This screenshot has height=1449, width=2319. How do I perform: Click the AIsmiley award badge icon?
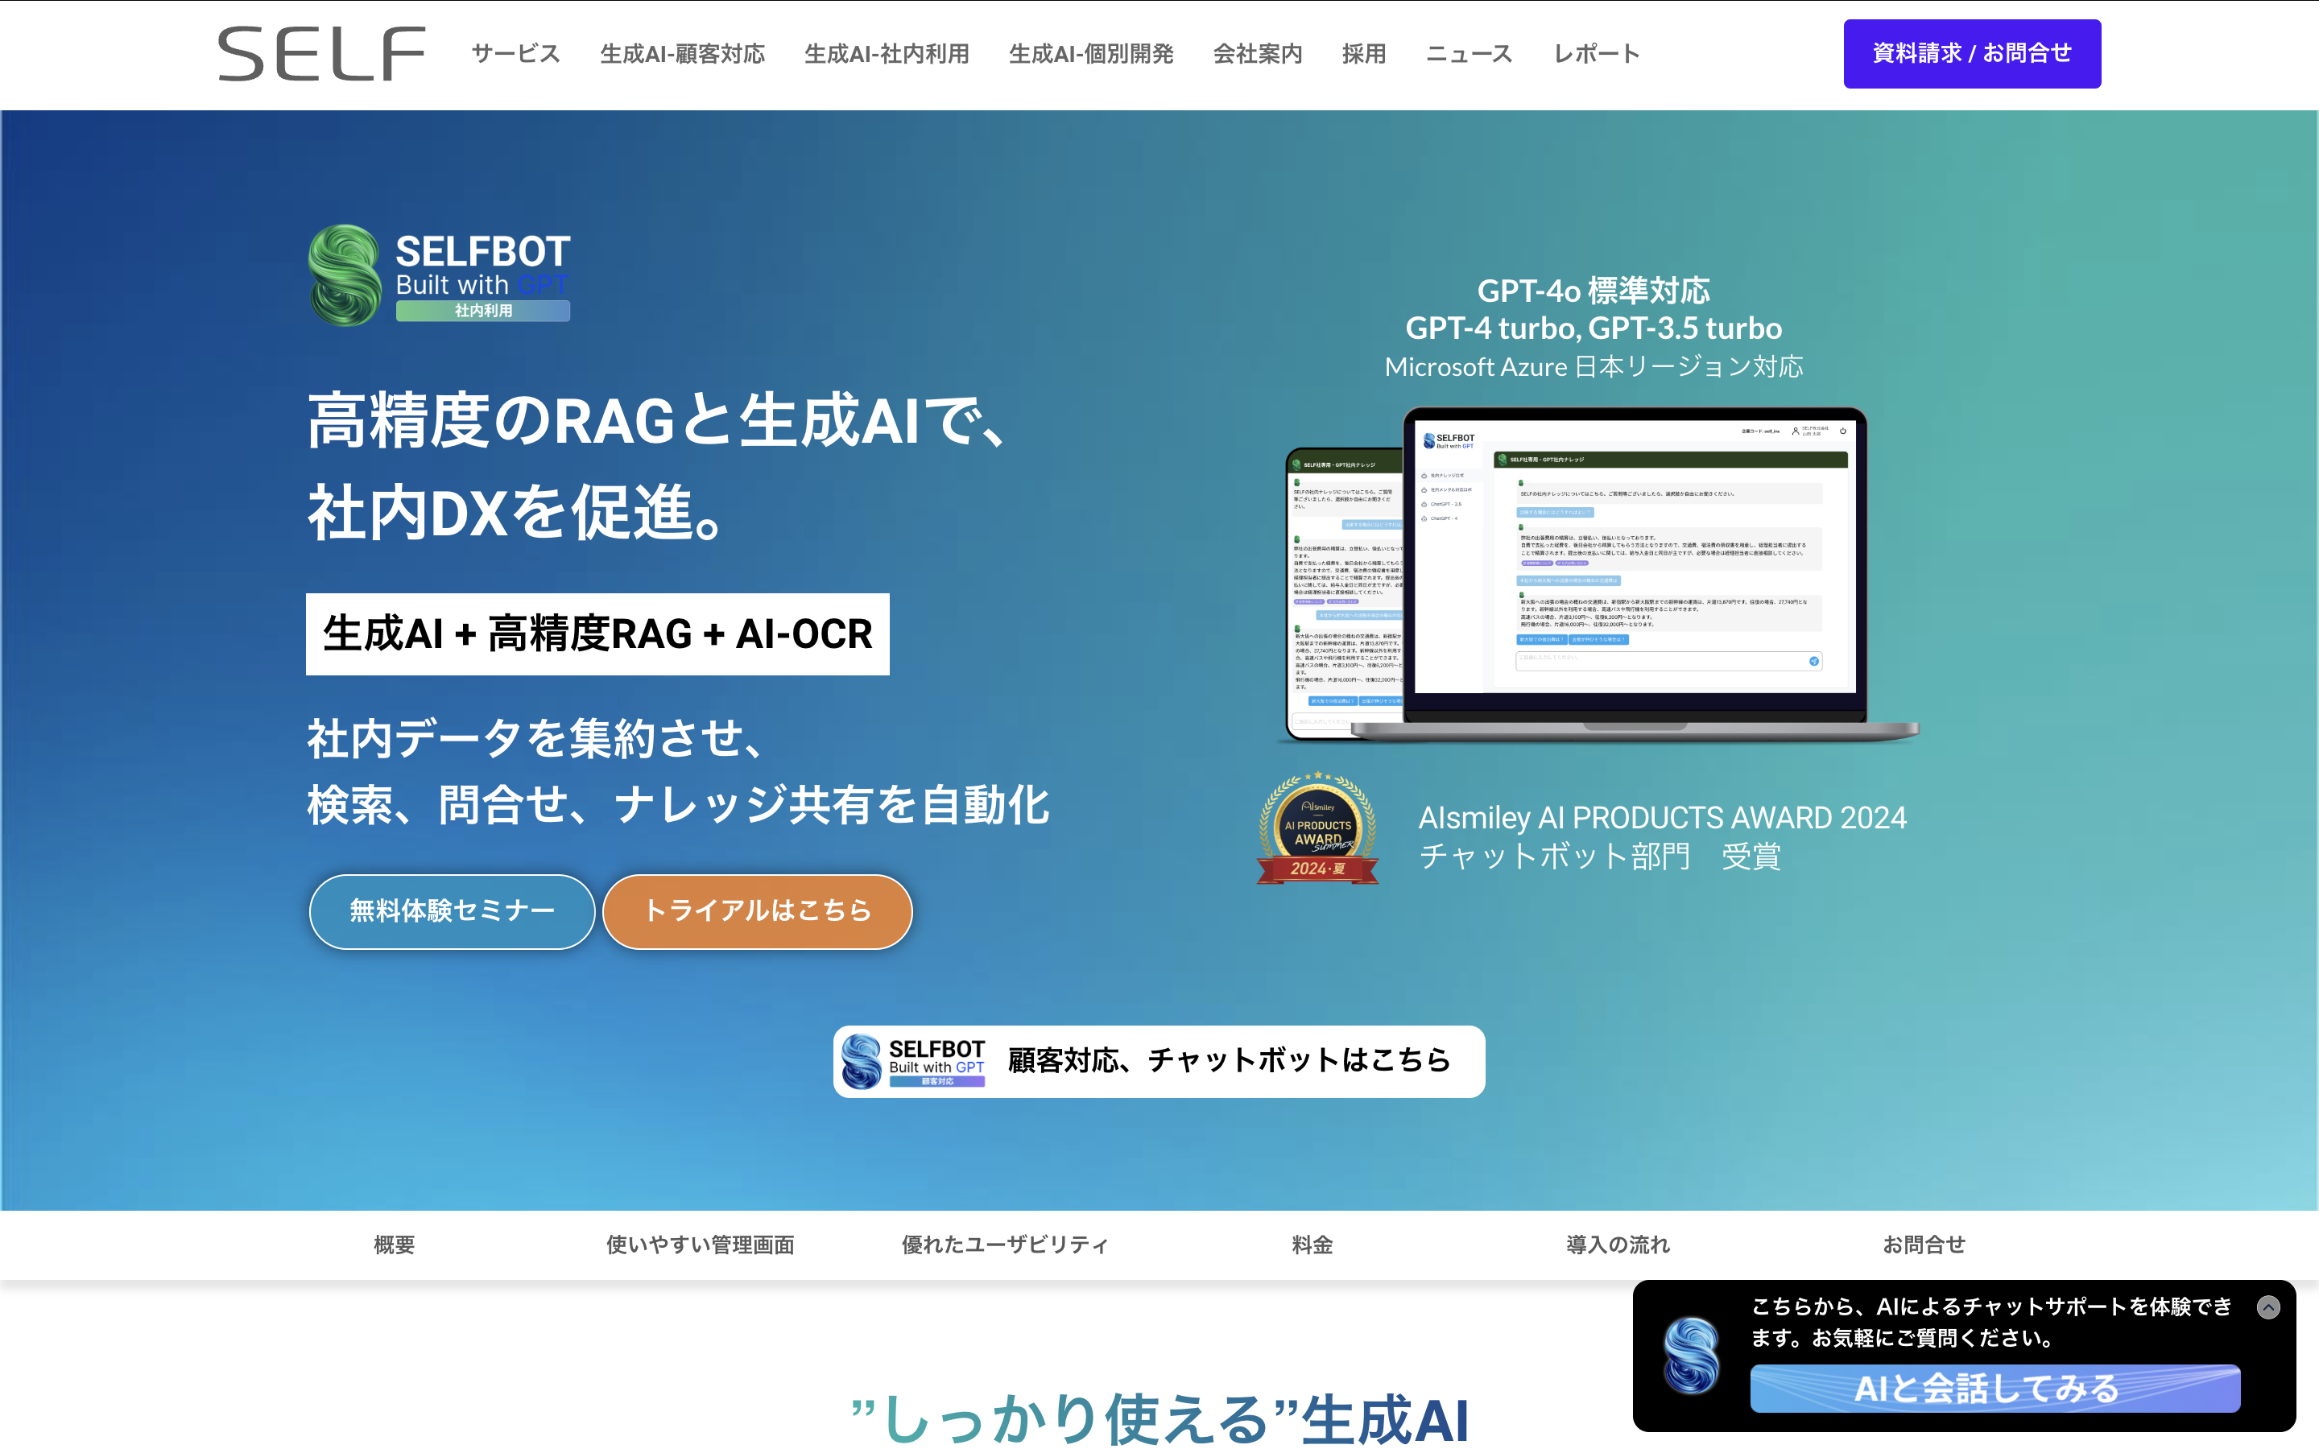[1317, 829]
